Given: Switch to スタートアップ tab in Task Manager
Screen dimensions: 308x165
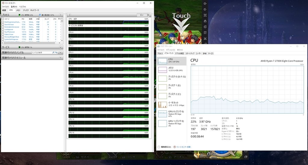Looking at the screenshot, I should pos(190,53).
